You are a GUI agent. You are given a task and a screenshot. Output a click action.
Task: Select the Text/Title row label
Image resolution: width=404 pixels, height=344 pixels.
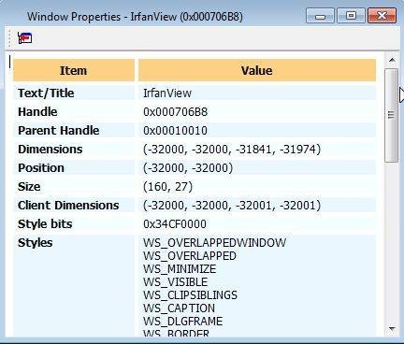[46, 93]
